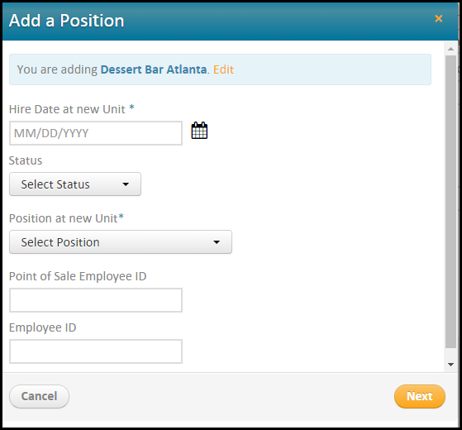Cancel adding the position
This screenshot has height=430, width=462.
(39, 396)
